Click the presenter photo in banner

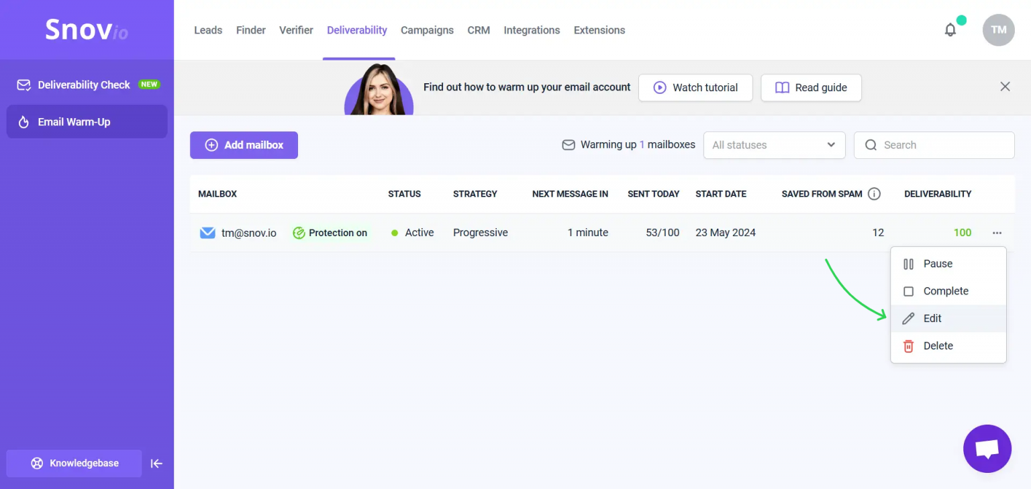[x=379, y=89]
